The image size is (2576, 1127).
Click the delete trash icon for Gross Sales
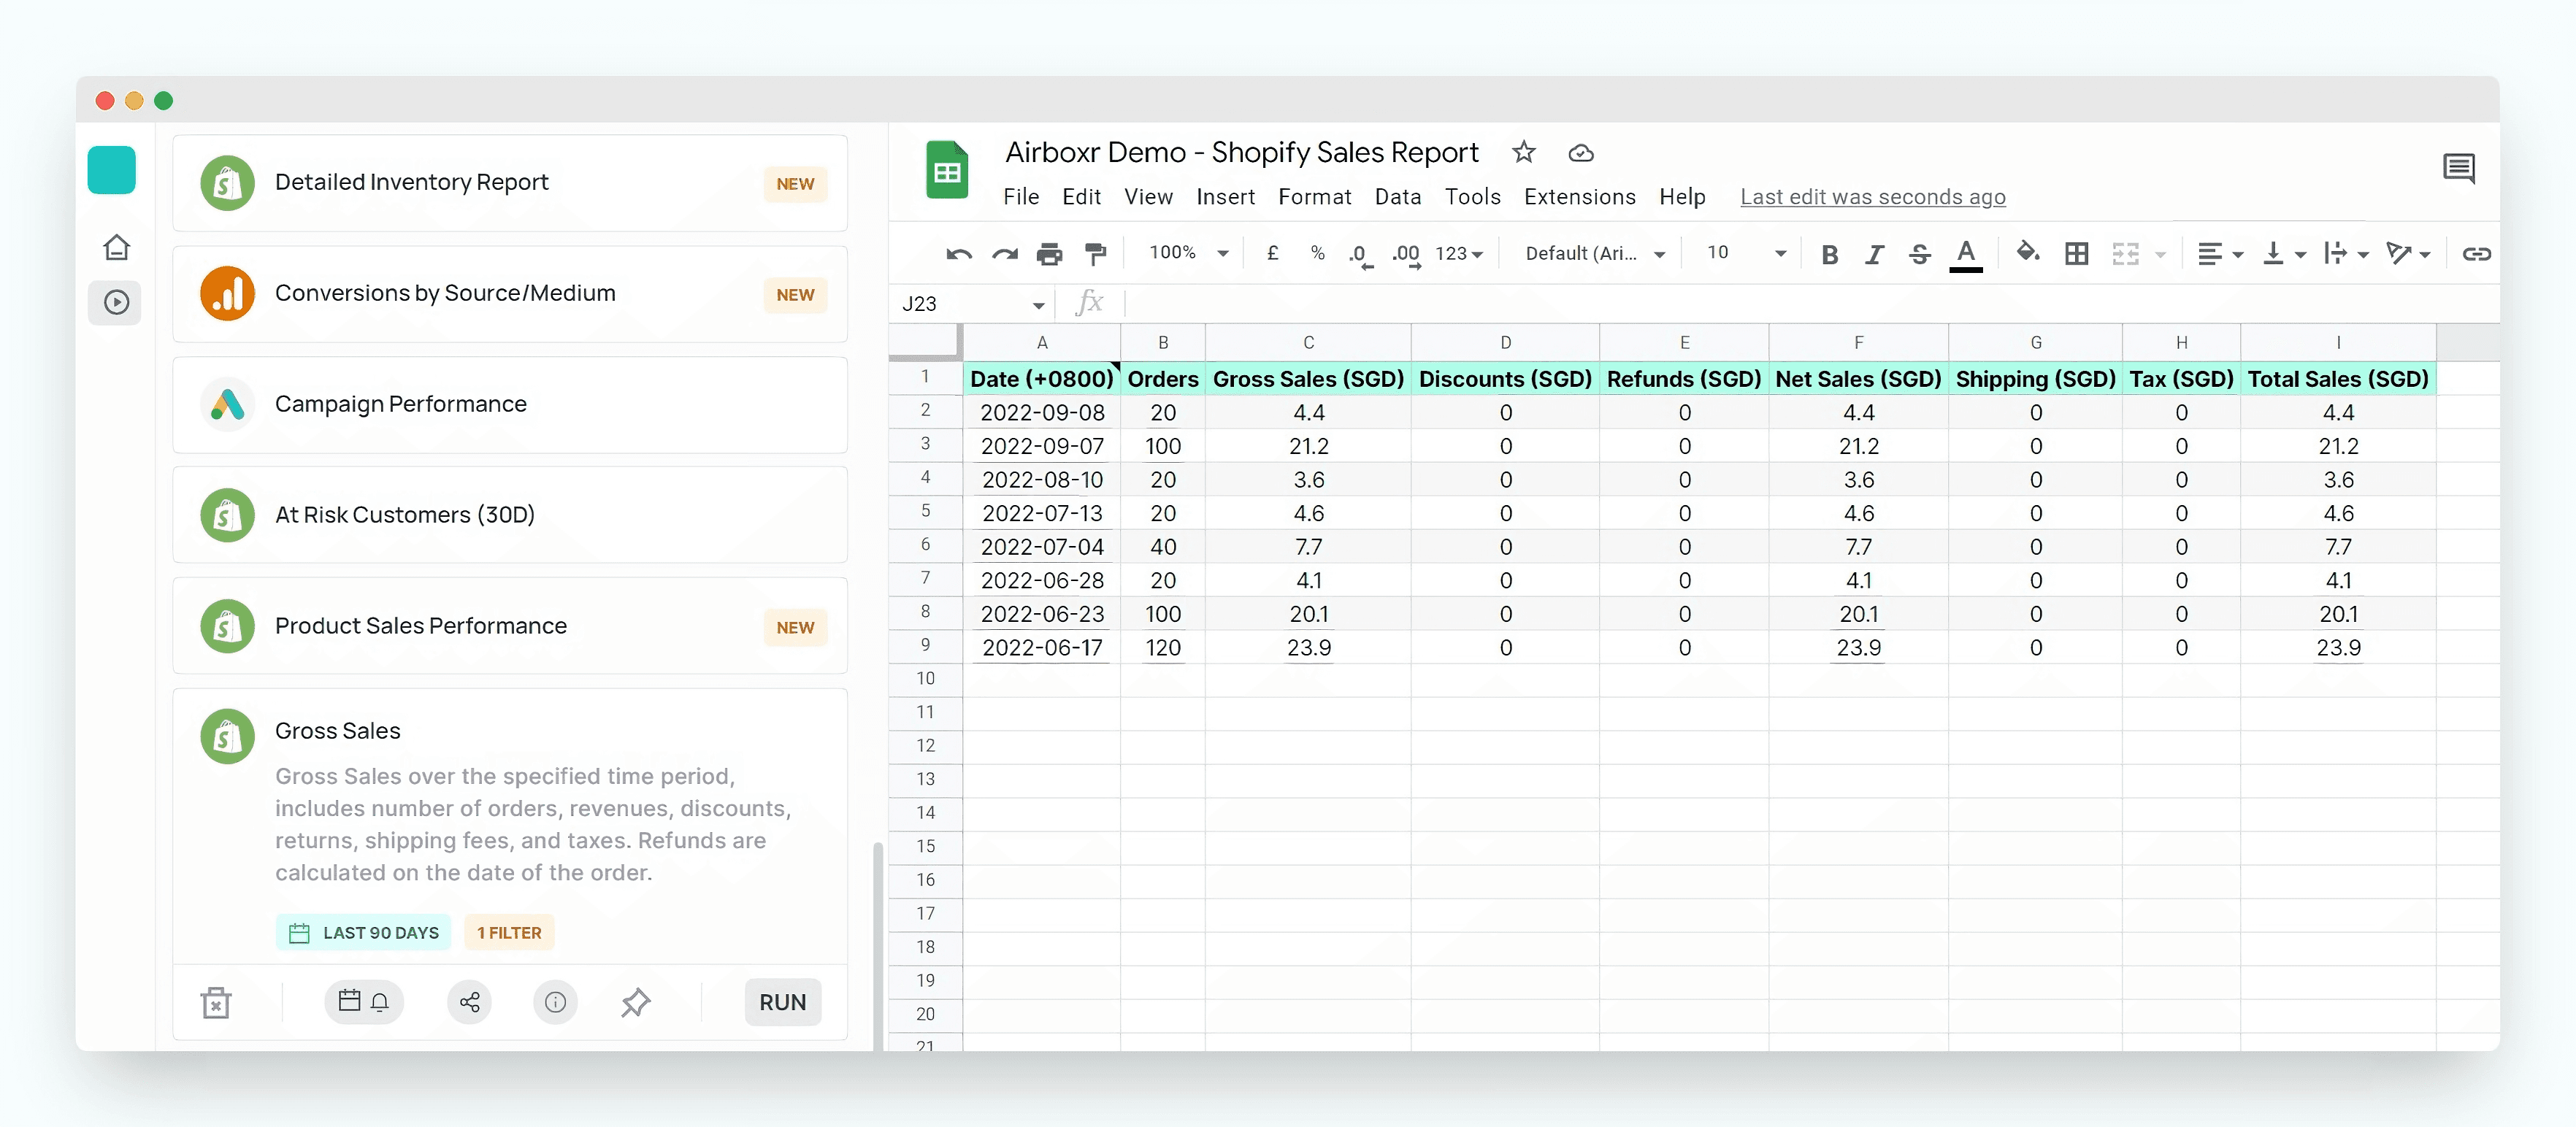click(x=216, y=1002)
